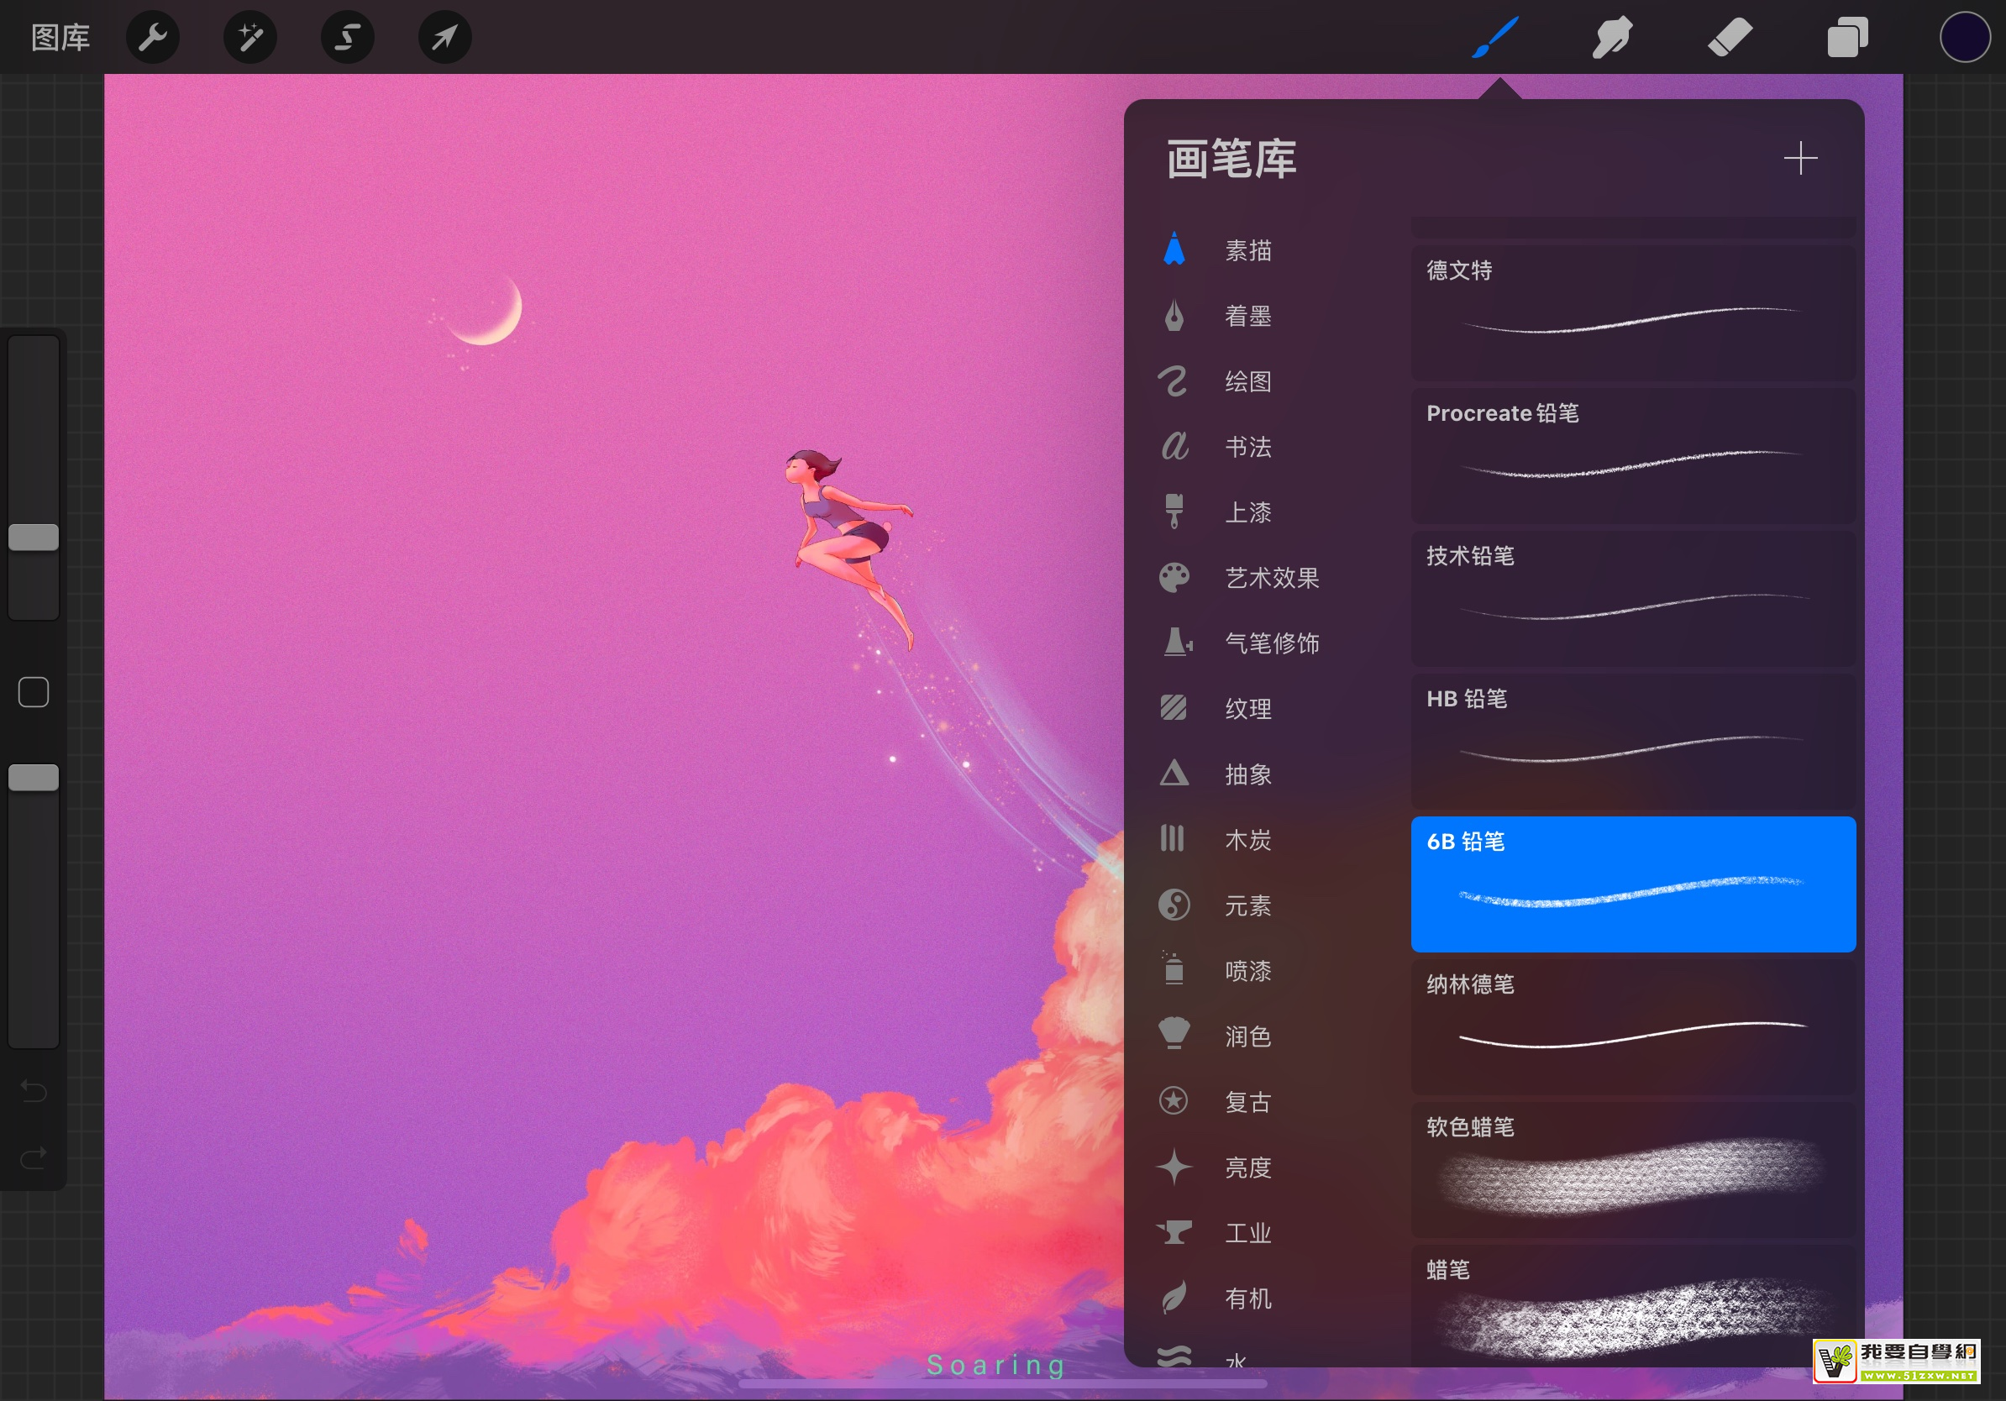Select the Eraser tool

[x=1730, y=38]
